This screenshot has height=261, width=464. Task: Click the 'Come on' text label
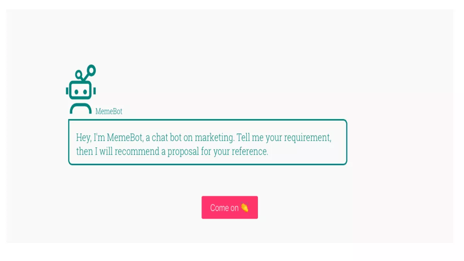click(224, 208)
